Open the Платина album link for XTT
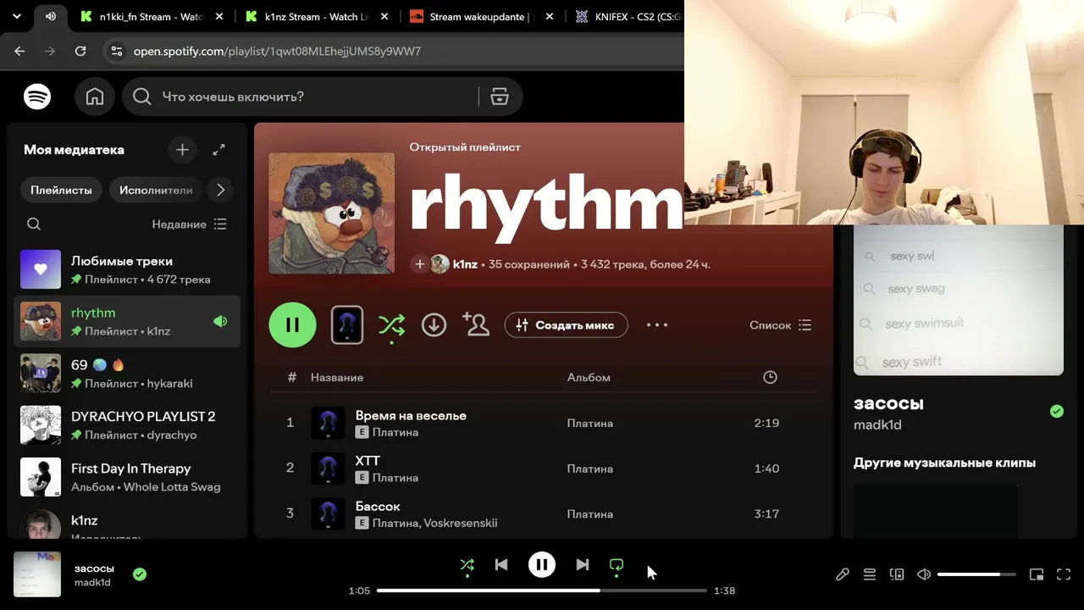This screenshot has width=1084, height=610. (x=590, y=469)
